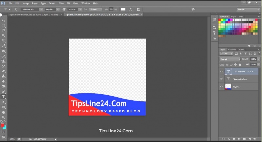Select the Horizontal Type tool

[x=3, y=97]
